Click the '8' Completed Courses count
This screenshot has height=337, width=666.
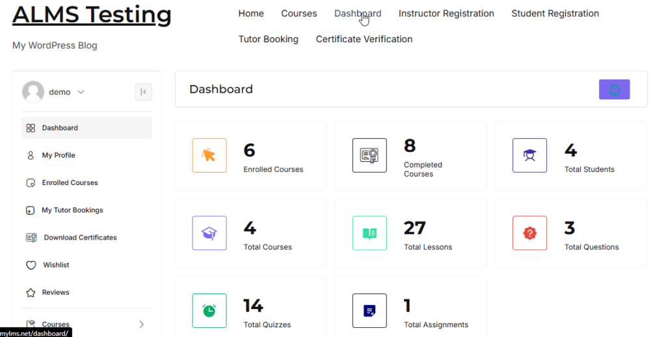(410, 146)
